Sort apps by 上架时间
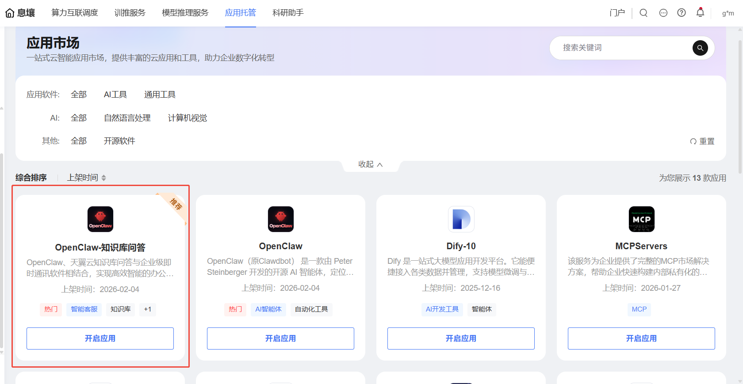The width and height of the screenshot is (743, 384). coord(83,178)
